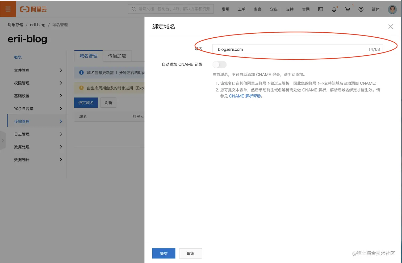The height and width of the screenshot is (263, 402).
Task: Click the 刷新 refresh button
Action: (x=108, y=103)
